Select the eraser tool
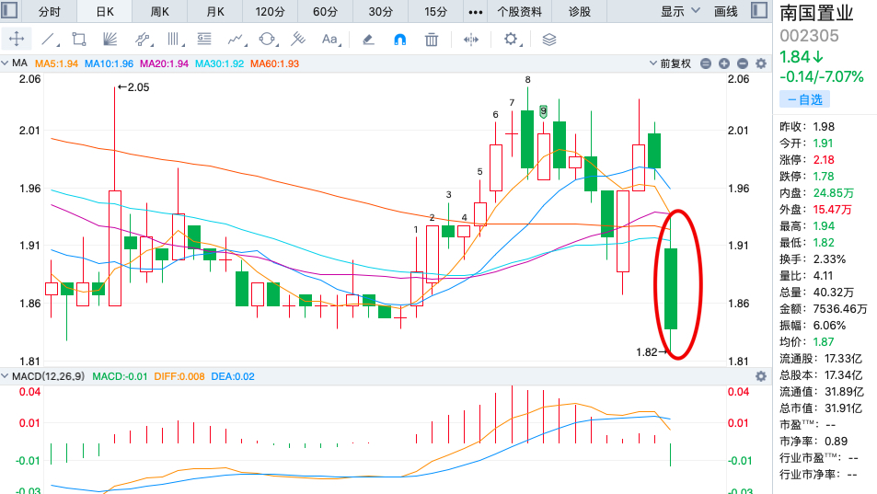 pos(368,40)
